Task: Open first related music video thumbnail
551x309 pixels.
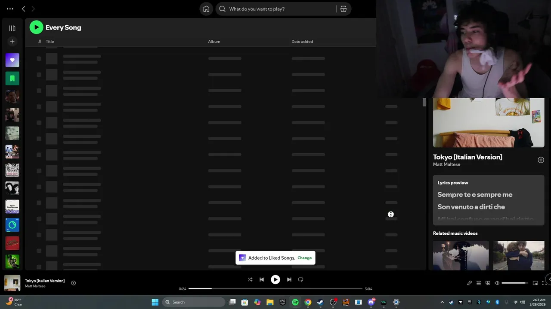Action: point(461,255)
